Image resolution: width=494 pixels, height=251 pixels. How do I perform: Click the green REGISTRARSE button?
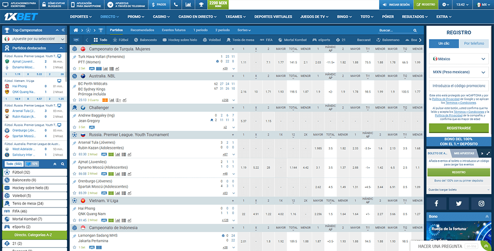pos(459,128)
